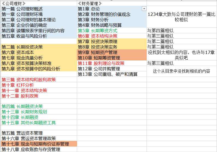Select the cell 第三章 企业价值的确定
217x152 pixels.
tap(39, 25)
